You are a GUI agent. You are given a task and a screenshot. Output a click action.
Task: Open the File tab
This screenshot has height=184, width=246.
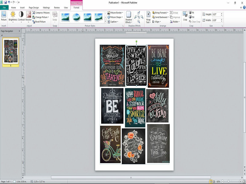click(4, 7)
